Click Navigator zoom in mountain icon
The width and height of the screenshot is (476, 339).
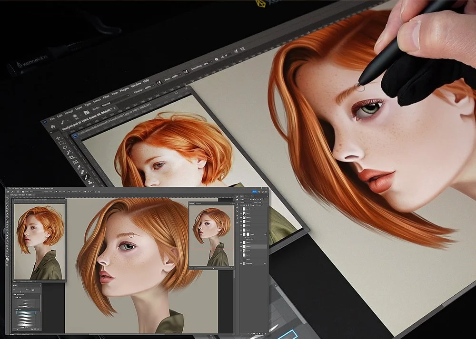[x=232, y=268]
